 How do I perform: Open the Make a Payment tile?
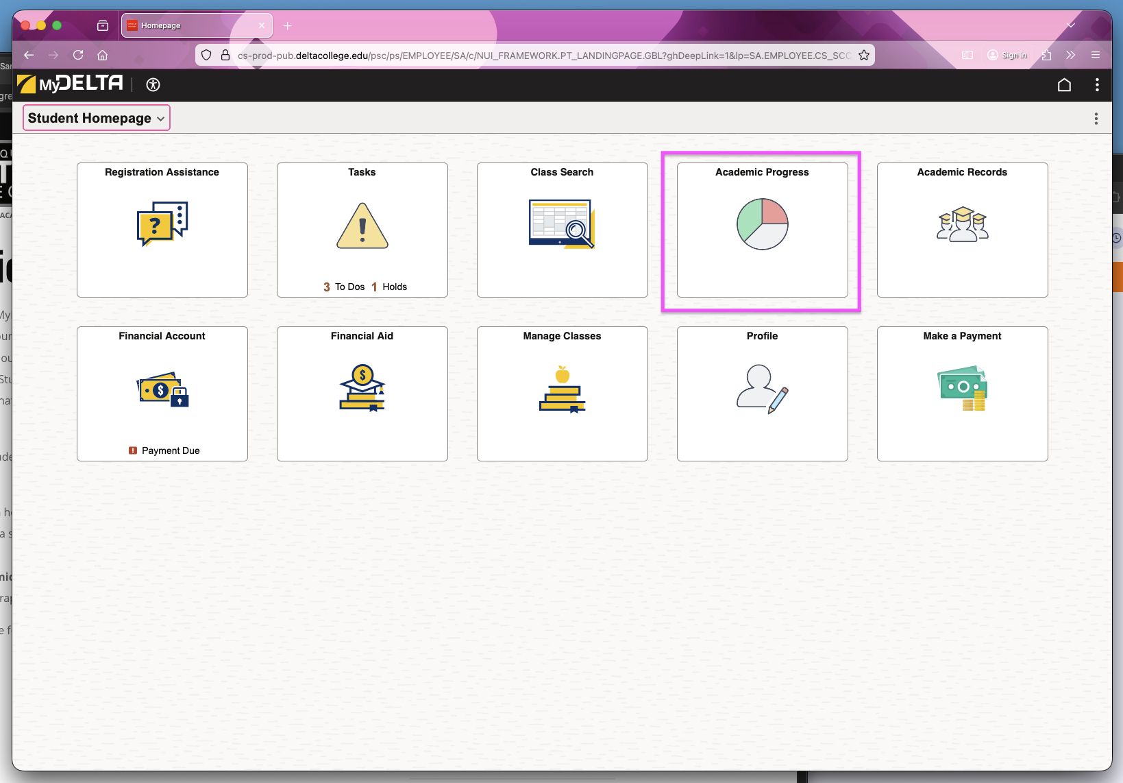click(962, 394)
